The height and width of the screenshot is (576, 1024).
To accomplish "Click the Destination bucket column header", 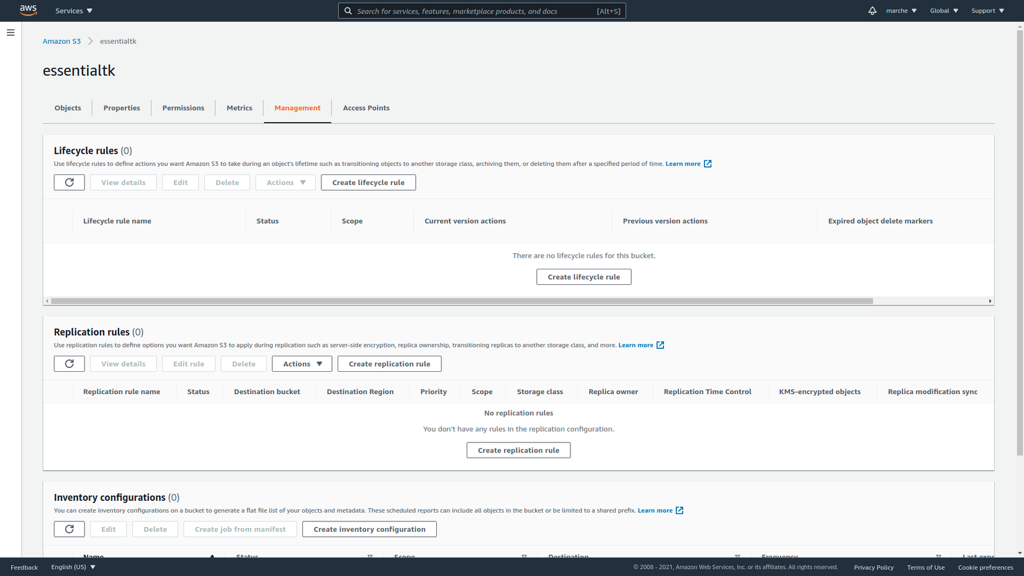I will click(x=267, y=392).
